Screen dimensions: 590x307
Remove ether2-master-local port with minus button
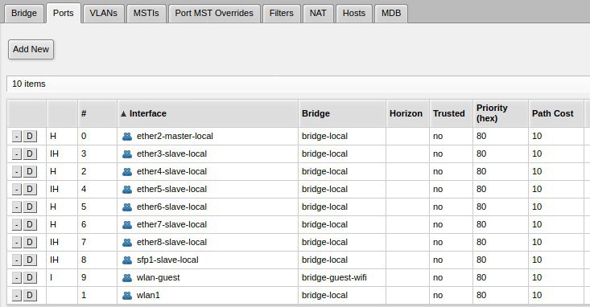(x=17, y=137)
